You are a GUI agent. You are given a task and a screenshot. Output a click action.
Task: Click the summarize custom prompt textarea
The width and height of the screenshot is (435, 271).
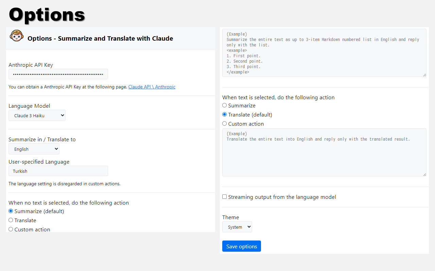[324, 53]
